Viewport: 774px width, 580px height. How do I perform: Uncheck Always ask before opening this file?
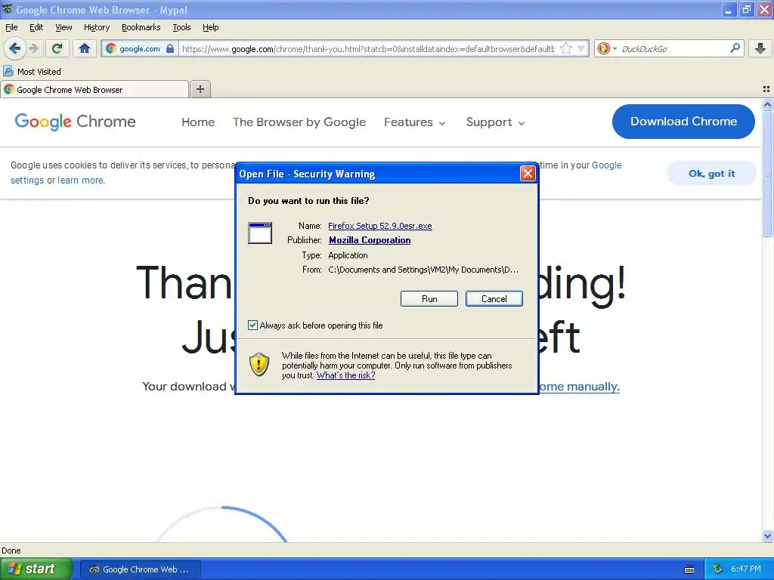[x=252, y=325]
